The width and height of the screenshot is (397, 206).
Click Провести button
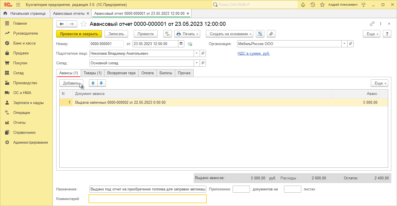(x=146, y=34)
